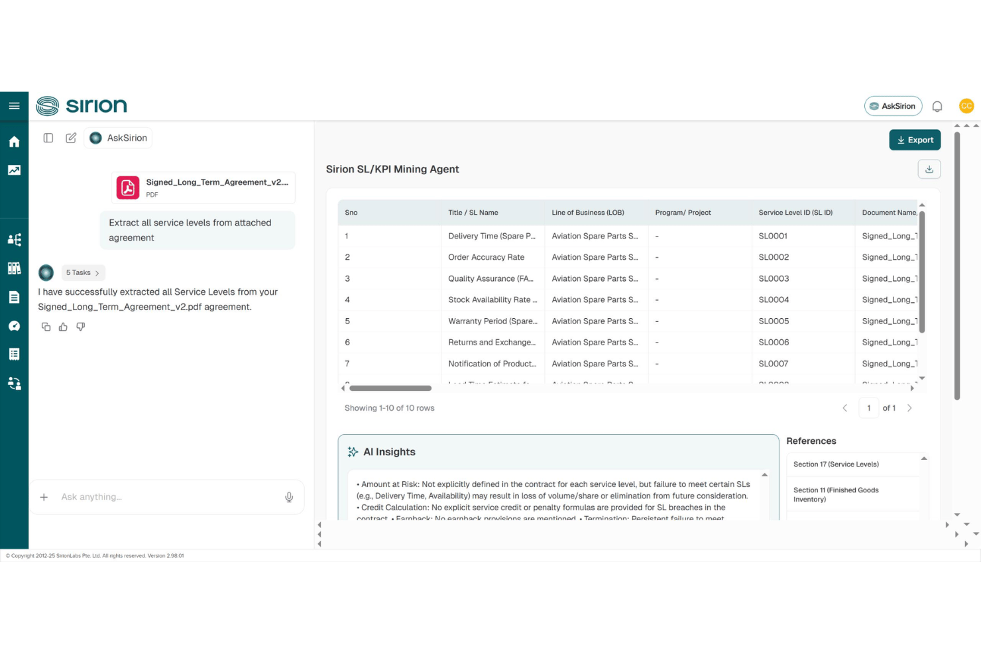Copy the assistant response
Image resolution: width=981 pixels, height=654 pixels.
[46, 327]
